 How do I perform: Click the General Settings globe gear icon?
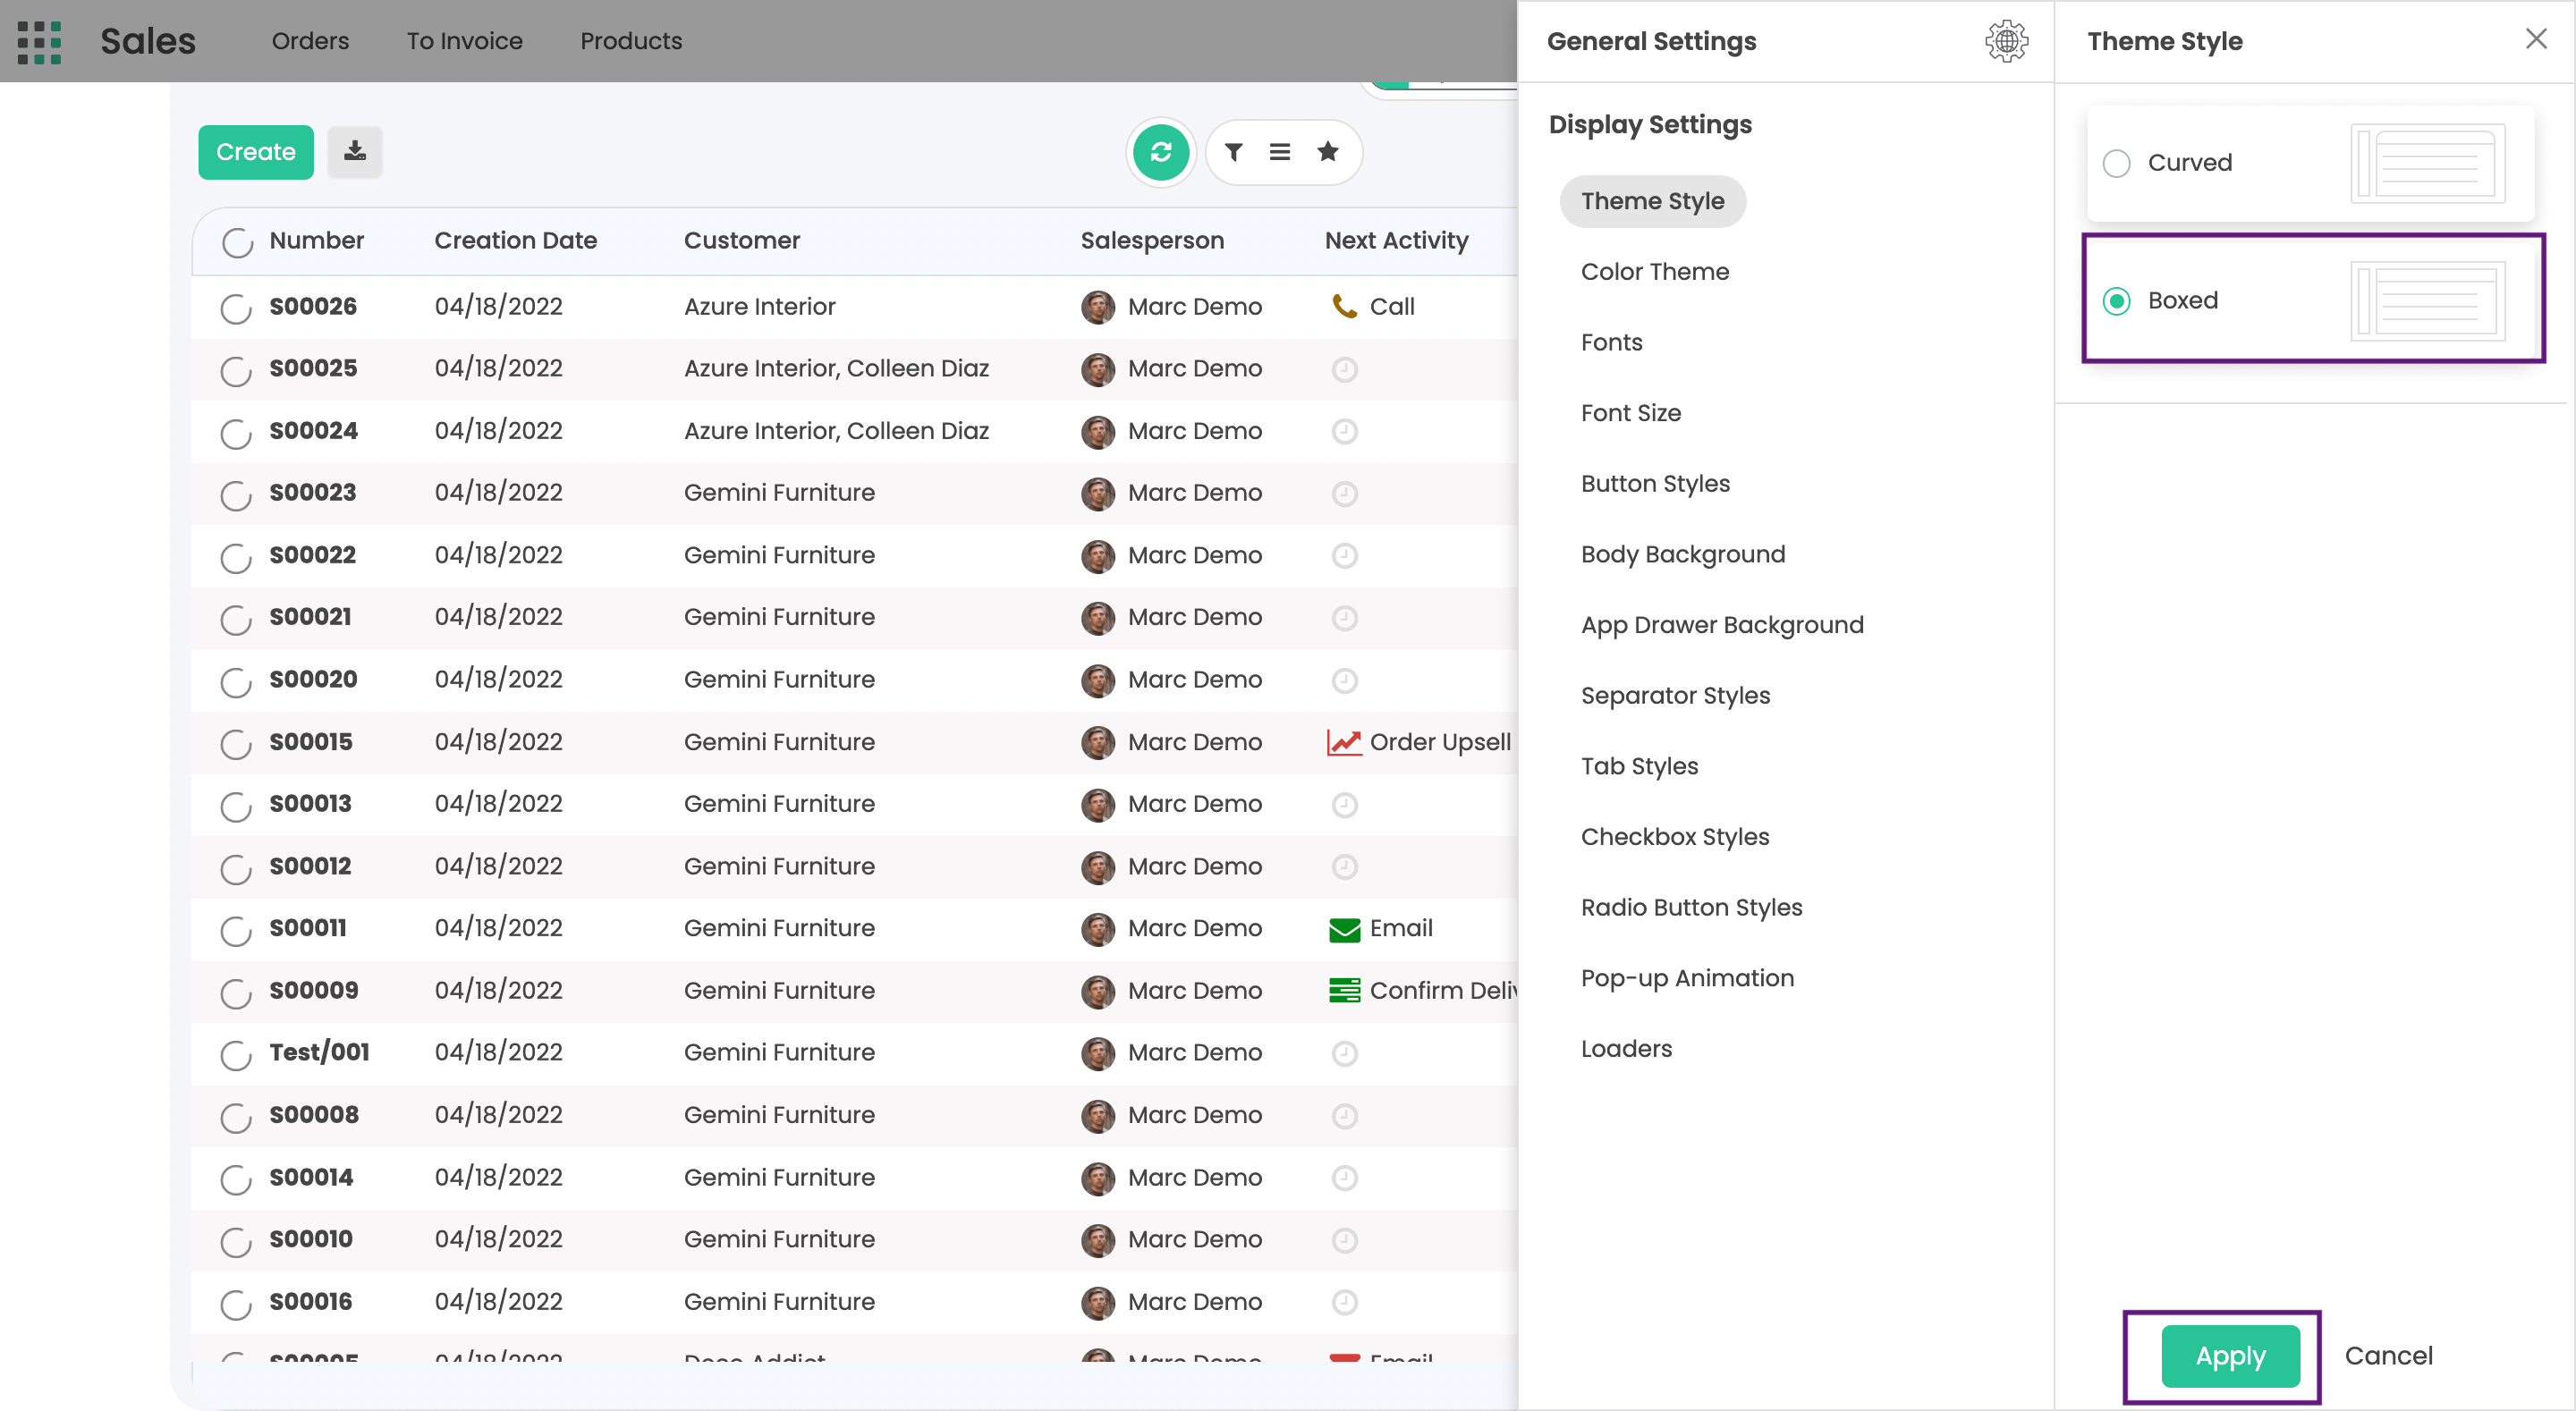(x=2006, y=42)
